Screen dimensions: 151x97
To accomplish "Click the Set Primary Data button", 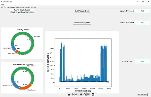I will [x=82, y=11].
